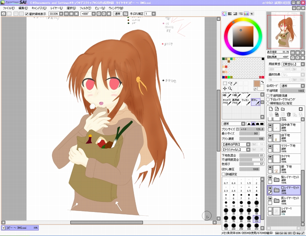Create a new linework layer

coord(277,109)
